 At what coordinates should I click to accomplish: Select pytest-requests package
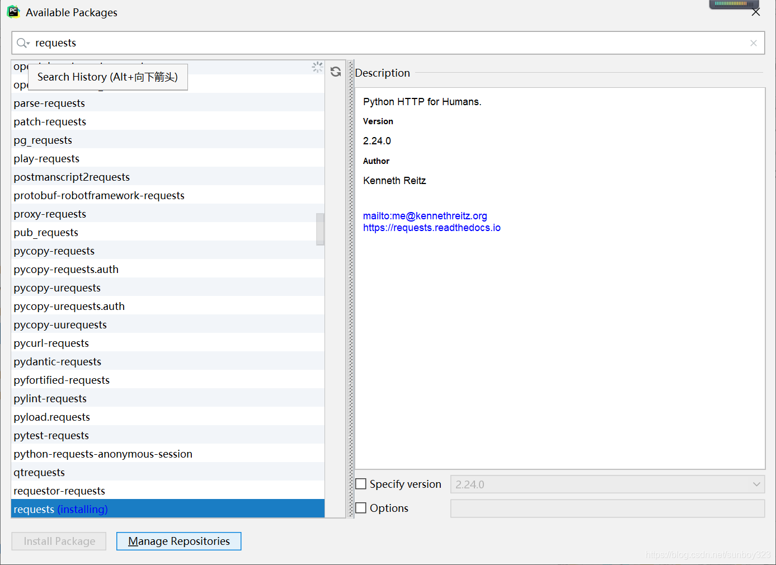click(168, 435)
